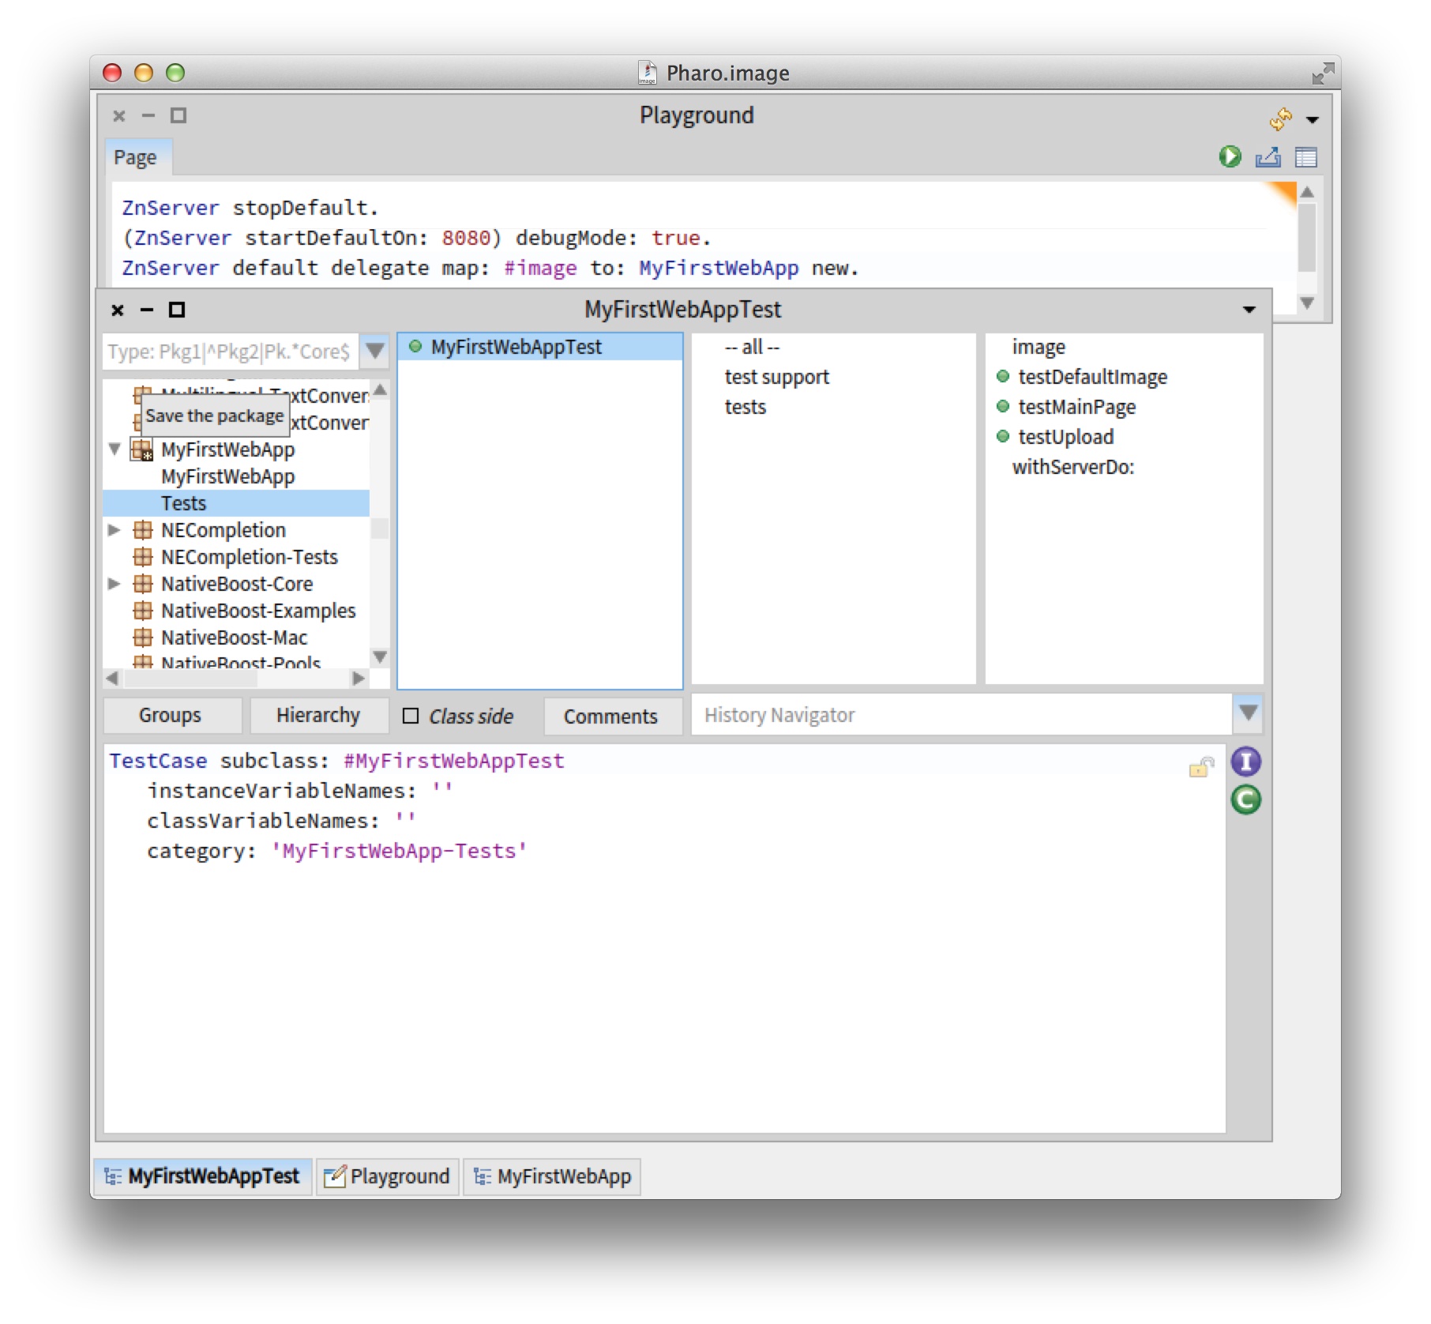Click the purple instance side 'I' icon
This screenshot has width=1431, height=1324.
(1245, 762)
